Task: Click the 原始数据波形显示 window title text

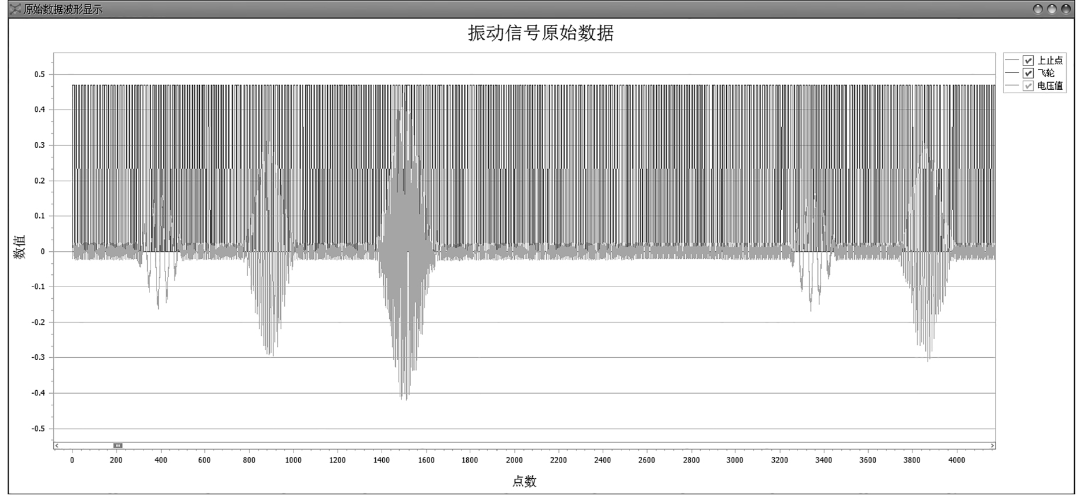Action: click(x=63, y=9)
